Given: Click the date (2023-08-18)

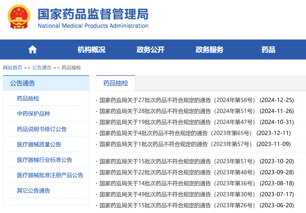Looking at the screenshot, I should [277, 183].
